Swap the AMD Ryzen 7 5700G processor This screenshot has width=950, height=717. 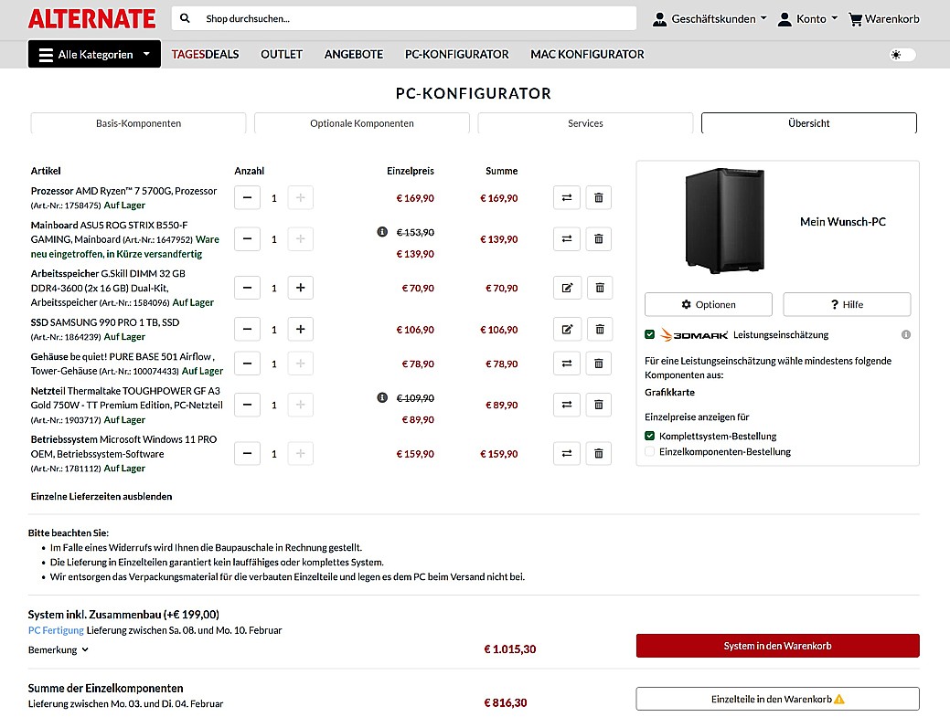click(567, 198)
